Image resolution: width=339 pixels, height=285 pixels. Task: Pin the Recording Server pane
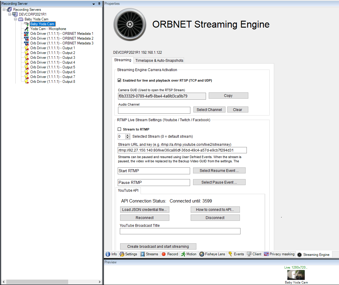[x=99, y=4]
